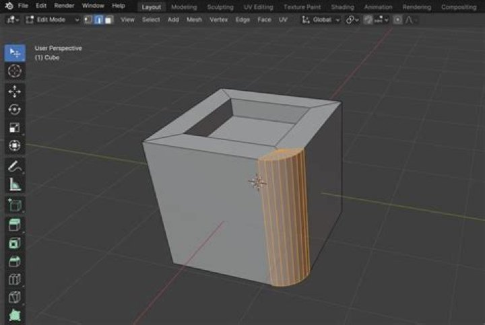Switch to the Sculpting workspace tab
Screen dimensions: 485x325
click(220, 7)
